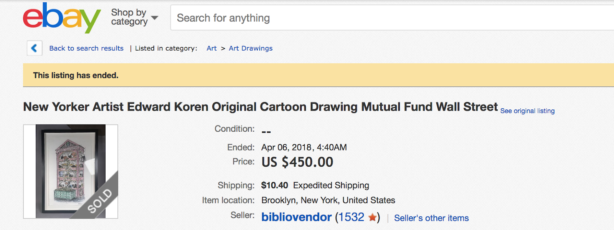View seller feedback score 1532
Viewport: 614px width, 230px height.
[x=350, y=217]
